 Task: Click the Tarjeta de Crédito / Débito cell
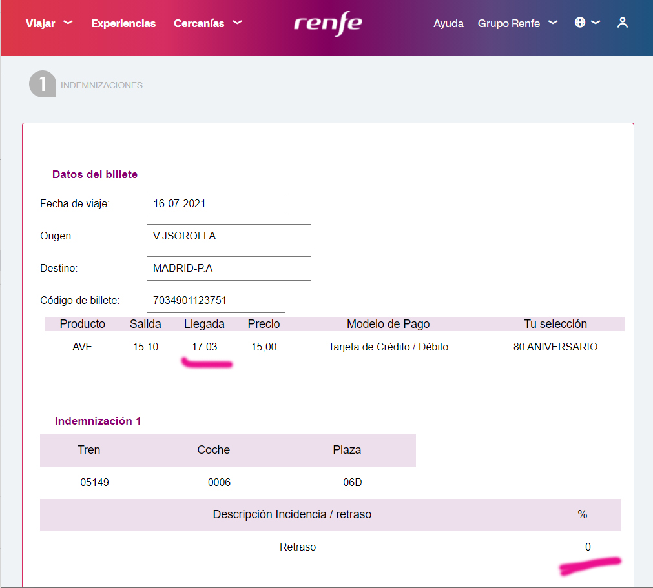pos(388,347)
